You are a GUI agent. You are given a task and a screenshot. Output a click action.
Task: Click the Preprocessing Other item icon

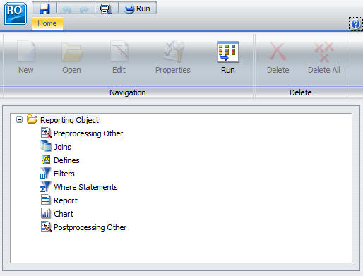pyautogui.click(x=46, y=133)
